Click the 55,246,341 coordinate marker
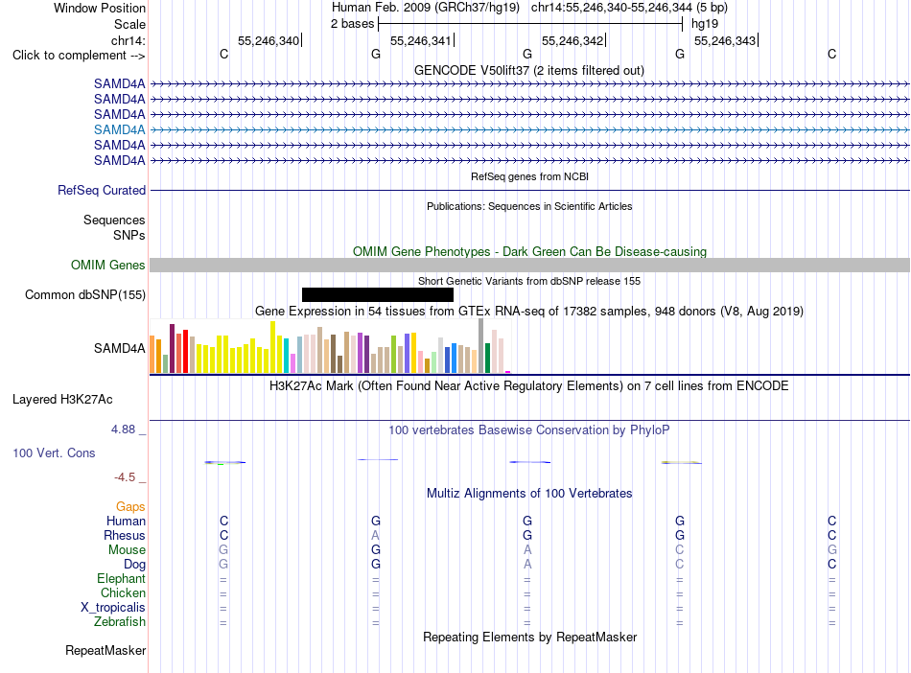 tap(421, 40)
